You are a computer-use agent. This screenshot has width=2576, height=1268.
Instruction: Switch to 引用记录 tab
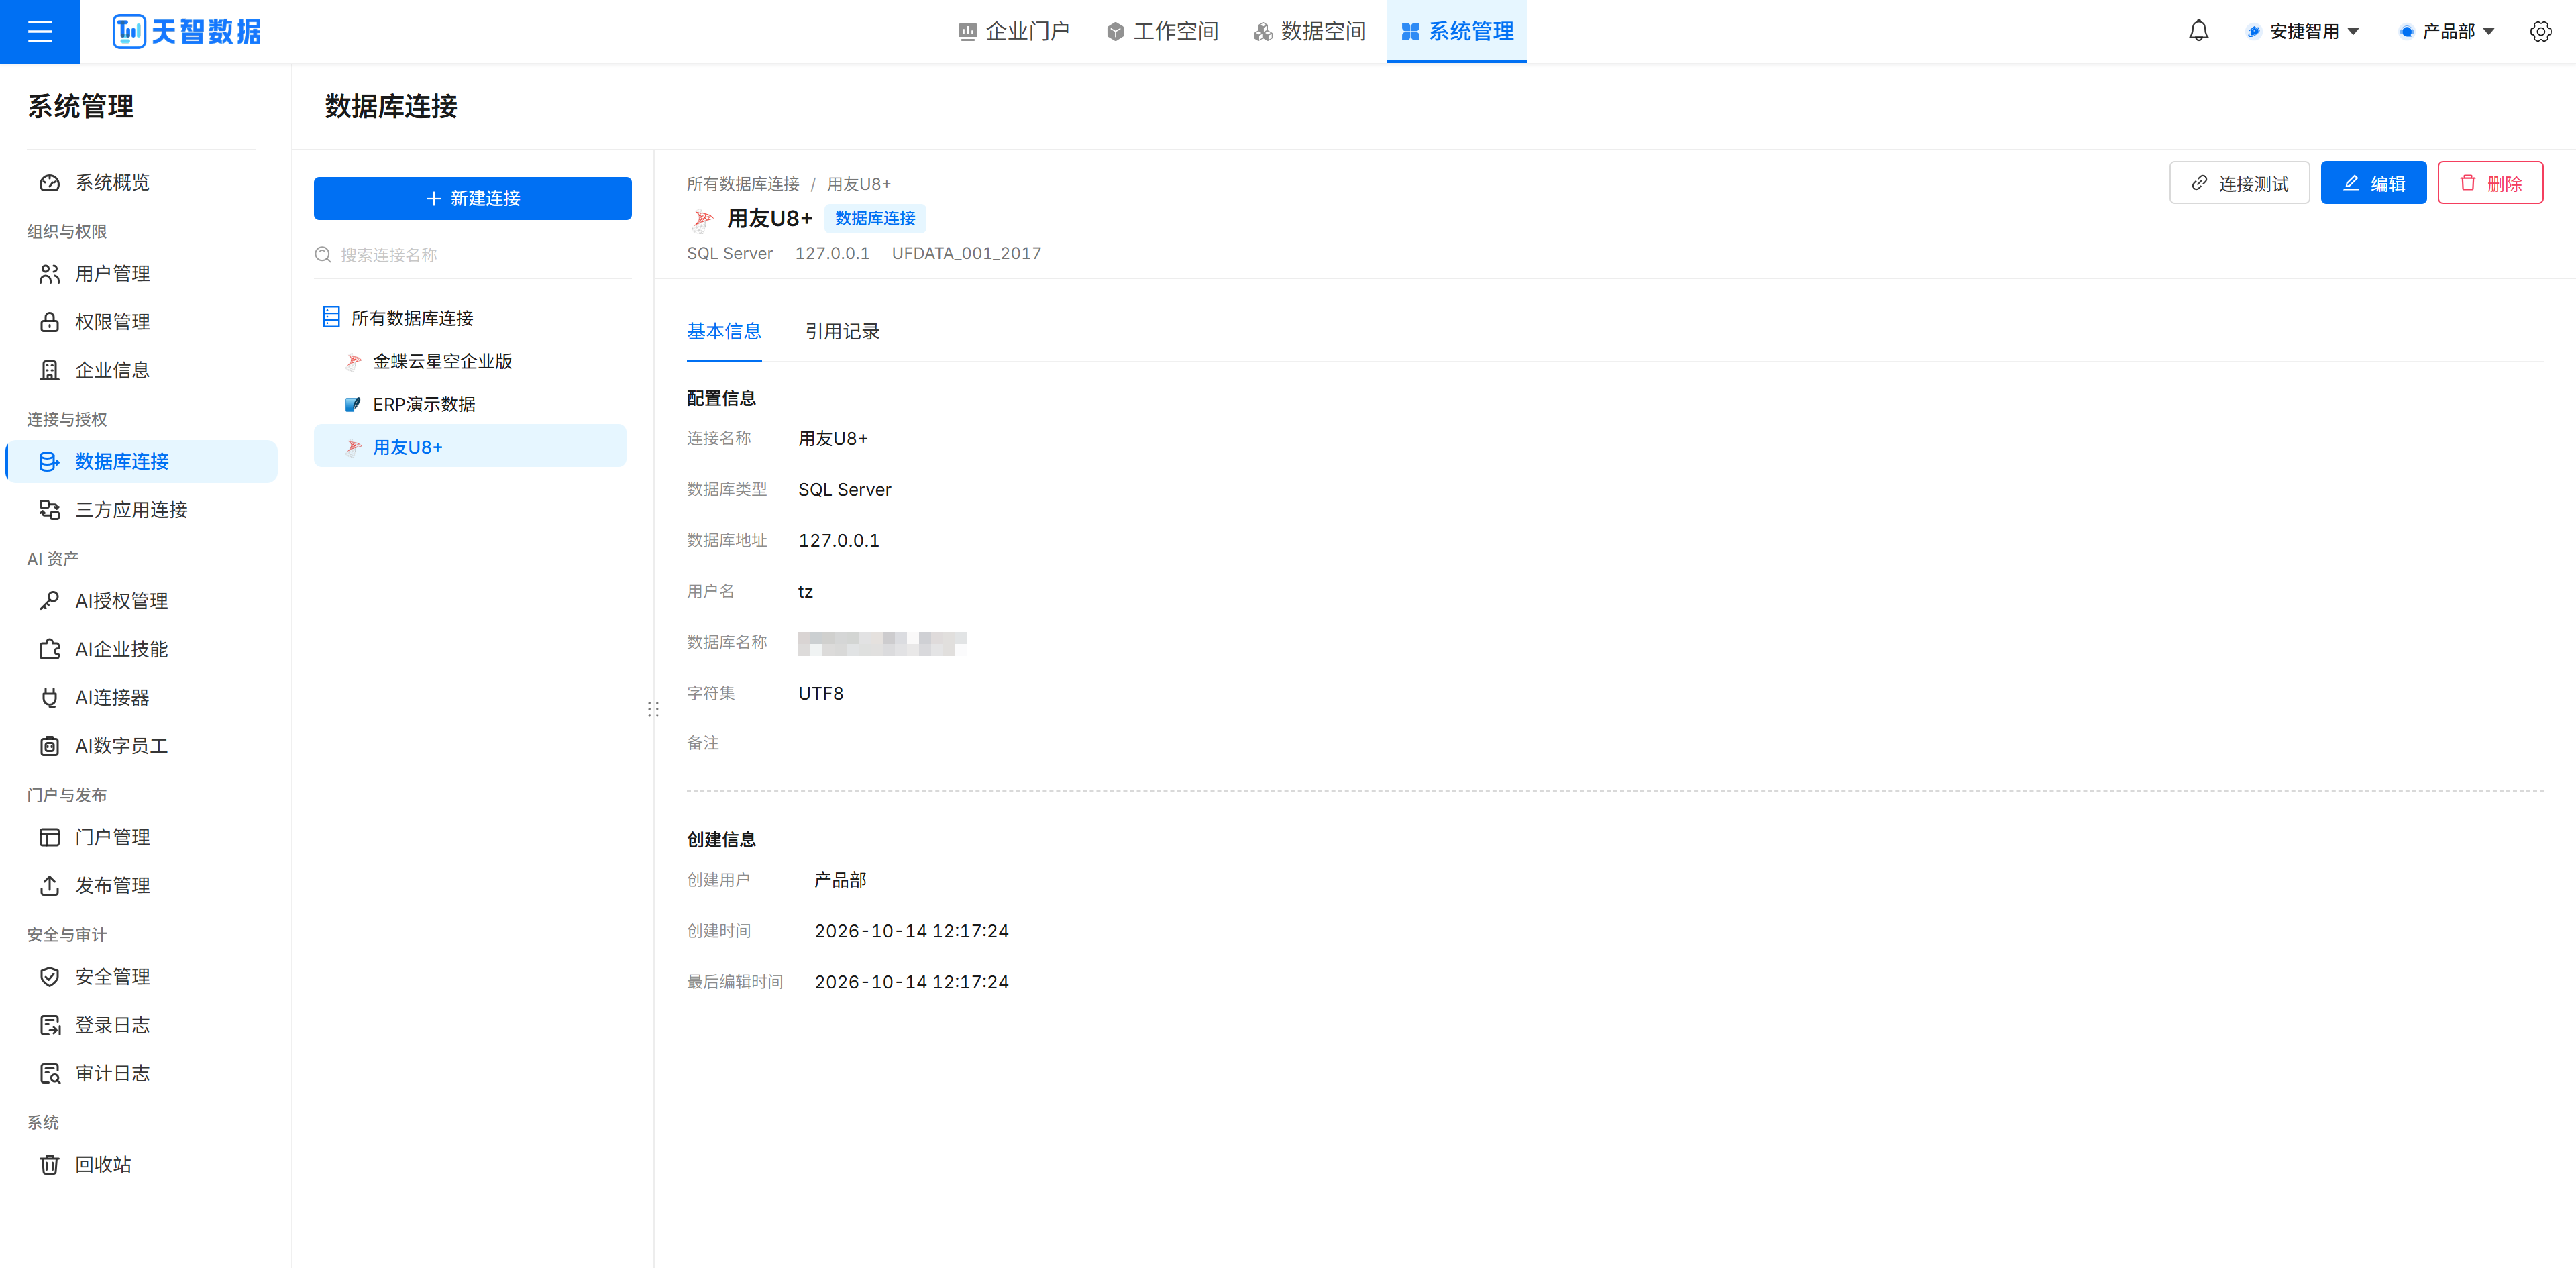(x=842, y=332)
